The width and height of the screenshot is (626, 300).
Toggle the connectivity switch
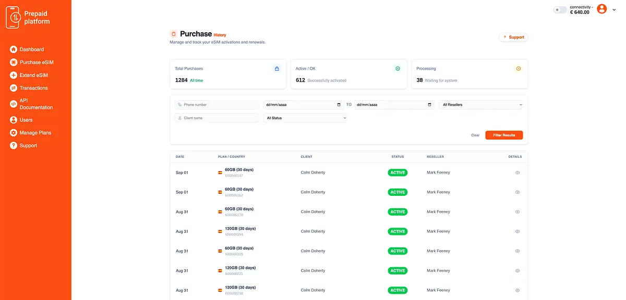[x=560, y=10]
